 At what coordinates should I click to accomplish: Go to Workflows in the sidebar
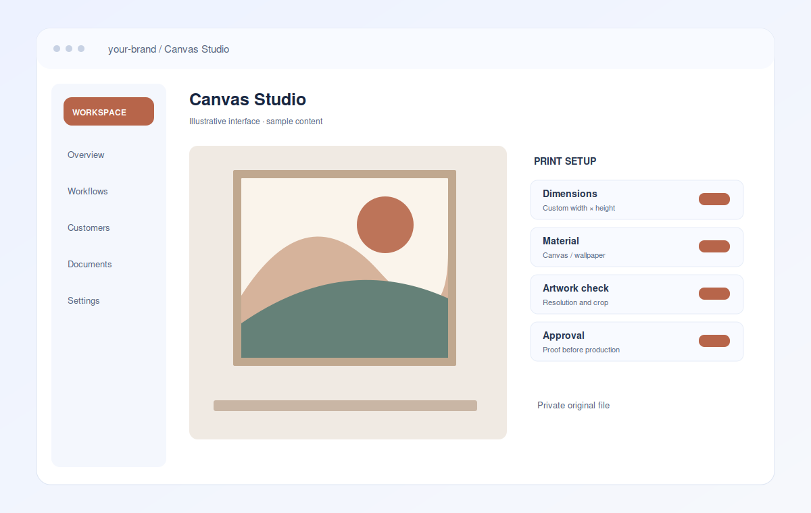[x=88, y=191]
